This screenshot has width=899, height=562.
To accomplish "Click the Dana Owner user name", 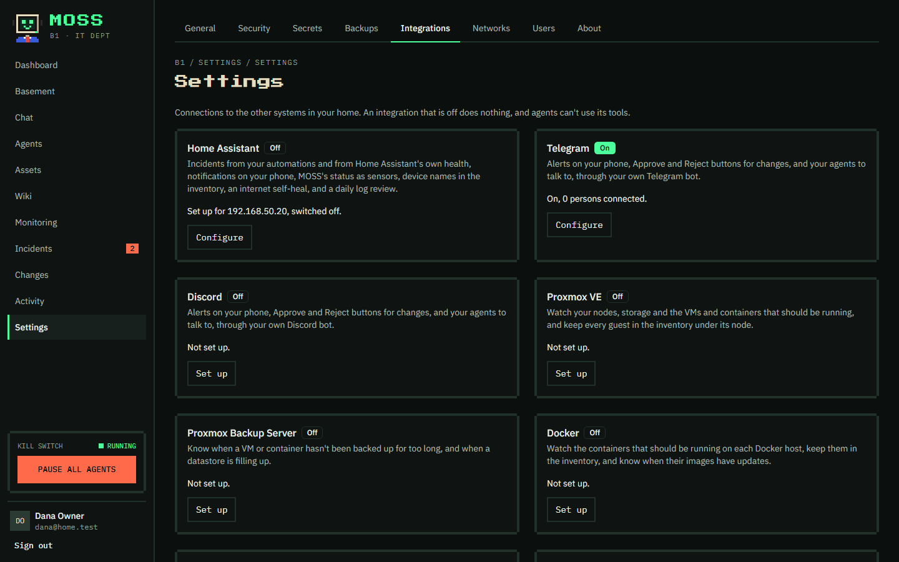I will pyautogui.click(x=59, y=516).
